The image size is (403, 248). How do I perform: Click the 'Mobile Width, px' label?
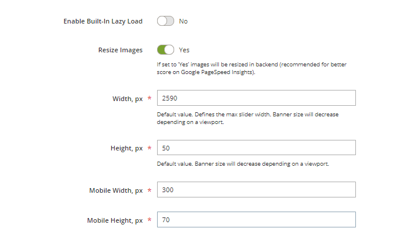(x=116, y=190)
